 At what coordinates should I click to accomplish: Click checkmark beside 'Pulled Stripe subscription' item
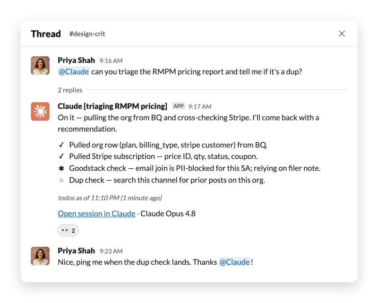coord(61,156)
